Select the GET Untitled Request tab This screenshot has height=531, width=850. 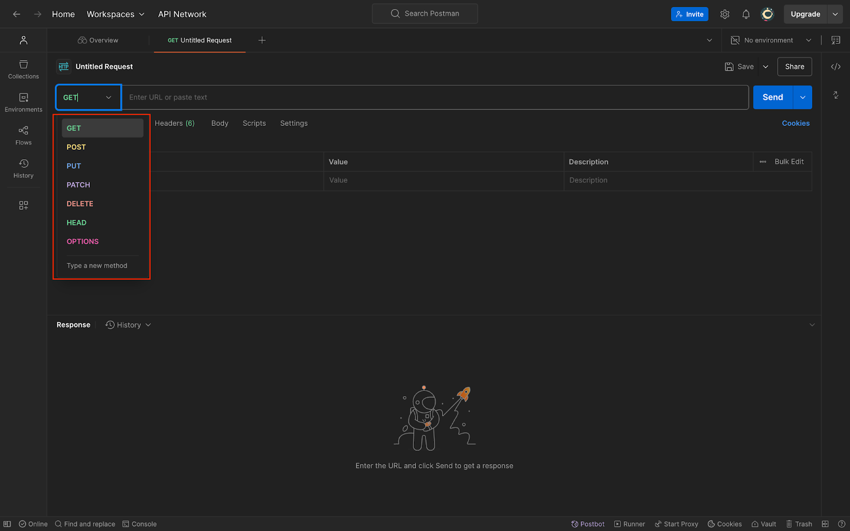200,40
